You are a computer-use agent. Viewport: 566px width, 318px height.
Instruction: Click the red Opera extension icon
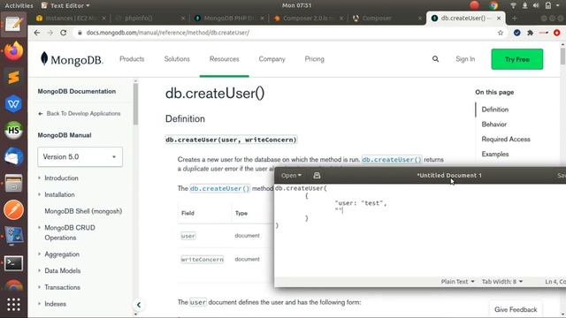556,33
